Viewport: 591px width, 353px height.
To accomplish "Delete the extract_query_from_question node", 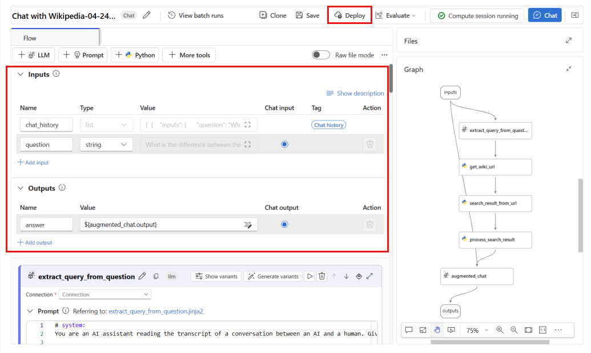I will (x=321, y=276).
